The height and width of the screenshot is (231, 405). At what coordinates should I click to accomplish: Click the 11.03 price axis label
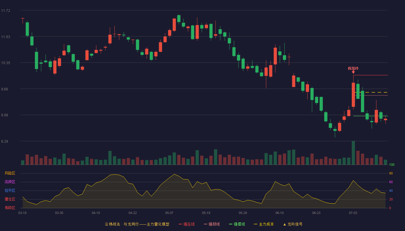(x=5, y=37)
